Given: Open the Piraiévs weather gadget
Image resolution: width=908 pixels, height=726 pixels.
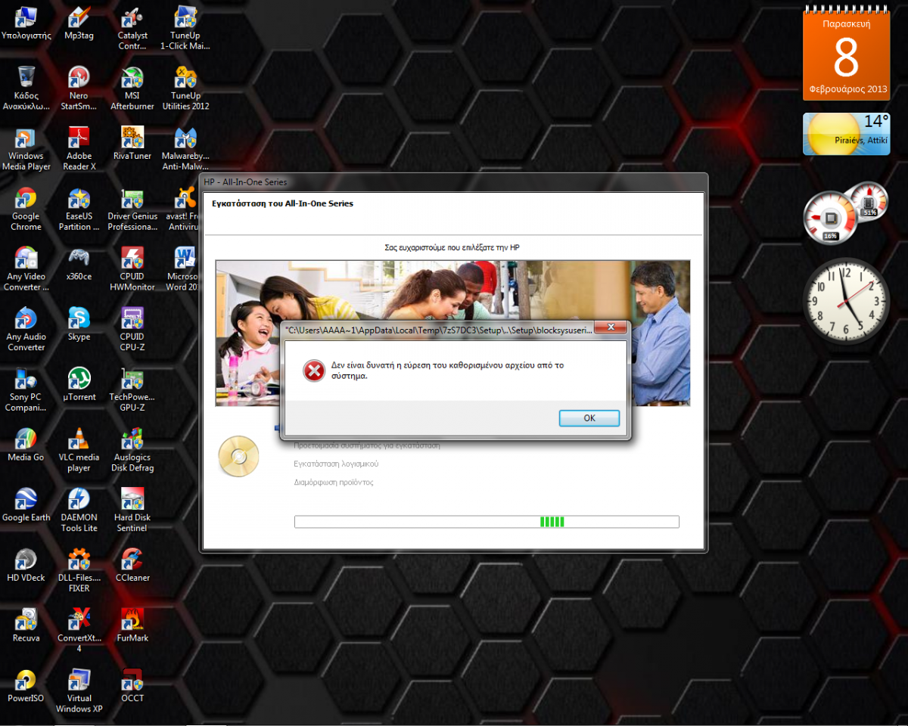Looking at the screenshot, I should point(846,134).
